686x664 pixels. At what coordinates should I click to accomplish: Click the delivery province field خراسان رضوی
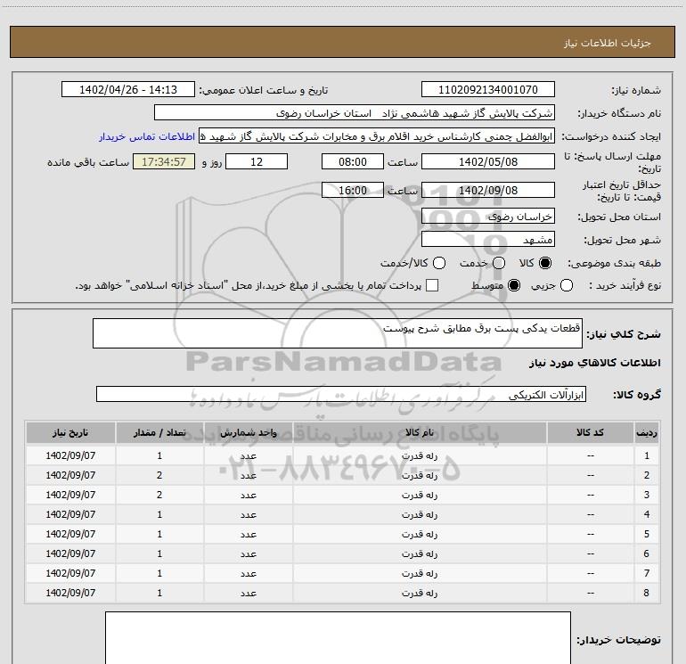click(488, 217)
